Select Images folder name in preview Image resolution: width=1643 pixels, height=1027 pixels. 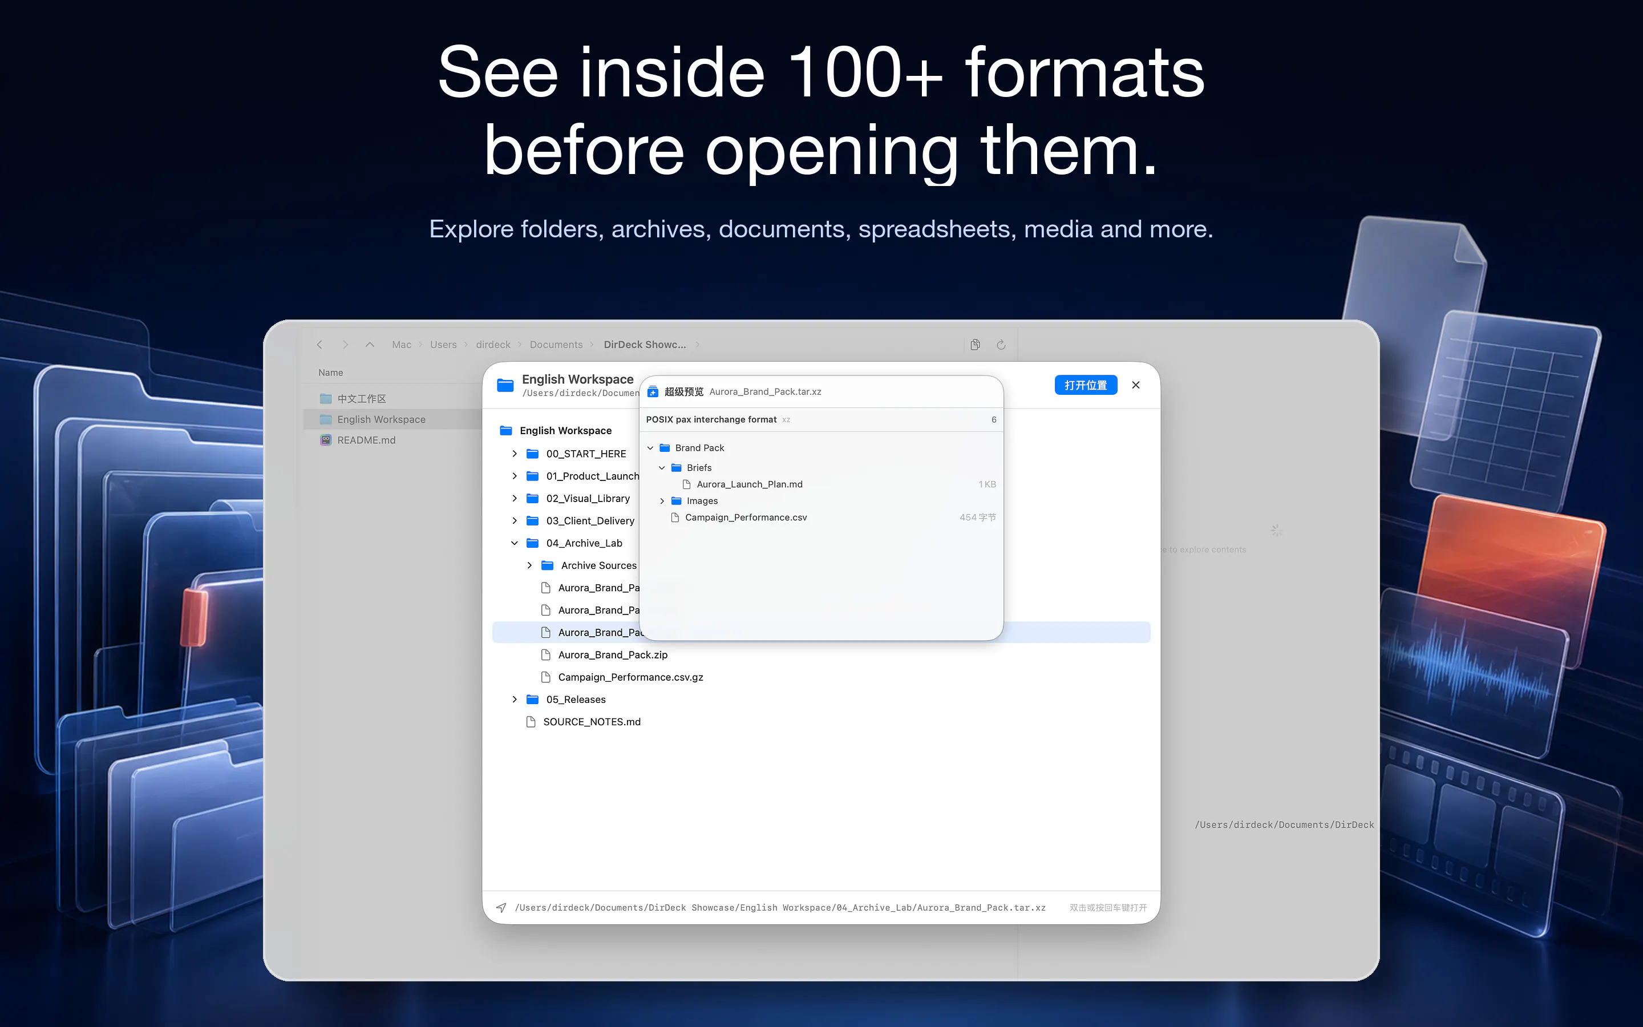tap(702, 502)
